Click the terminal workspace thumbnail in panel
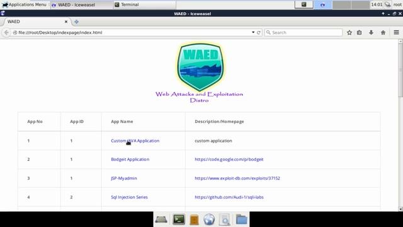The width and height of the screenshot is (403, 227). (x=304, y=4)
